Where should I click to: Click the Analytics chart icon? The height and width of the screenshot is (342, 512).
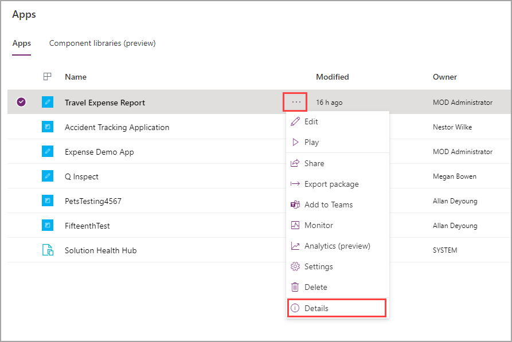point(295,246)
